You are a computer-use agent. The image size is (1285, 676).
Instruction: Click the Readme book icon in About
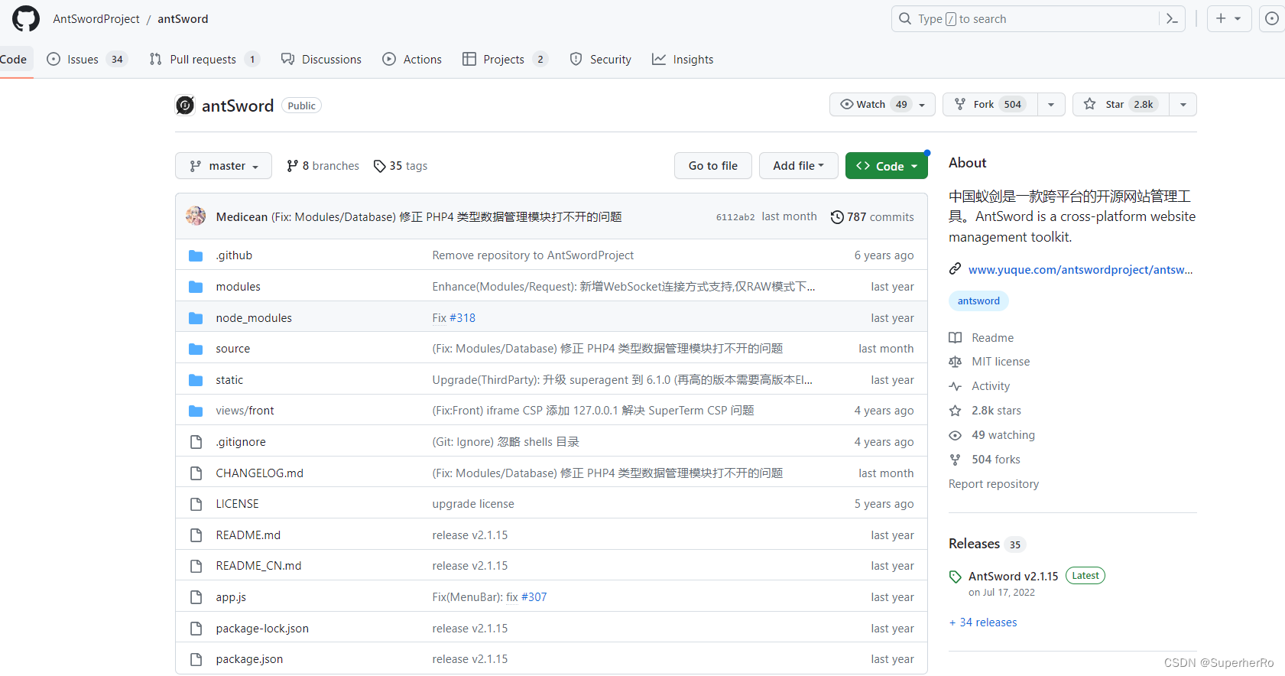click(955, 338)
